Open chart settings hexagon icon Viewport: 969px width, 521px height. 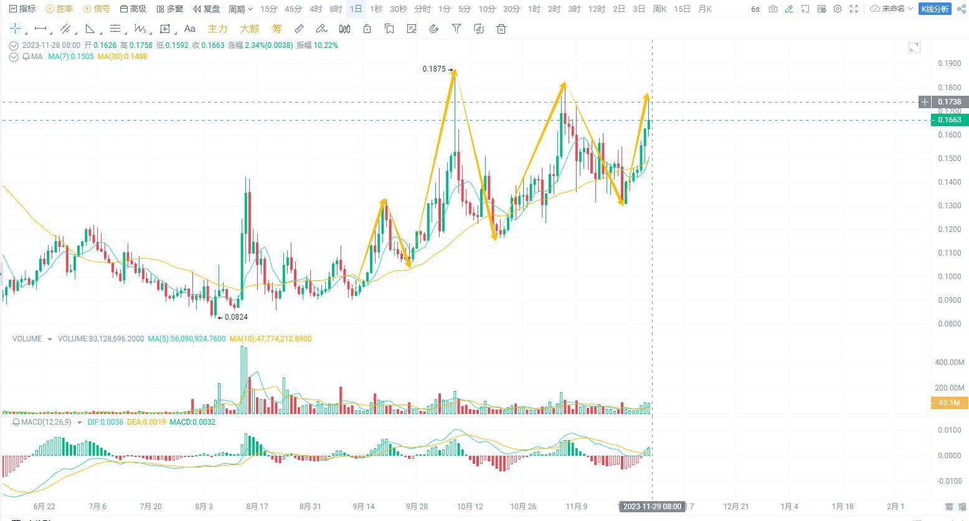click(838, 9)
